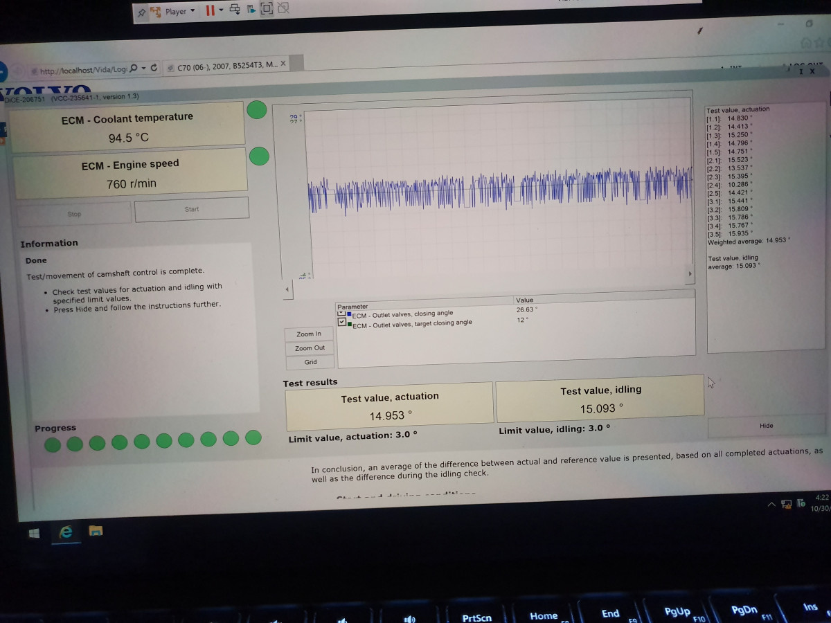Toggle the blue legend square for closing angle
831x623 pixels.
pyautogui.click(x=348, y=314)
